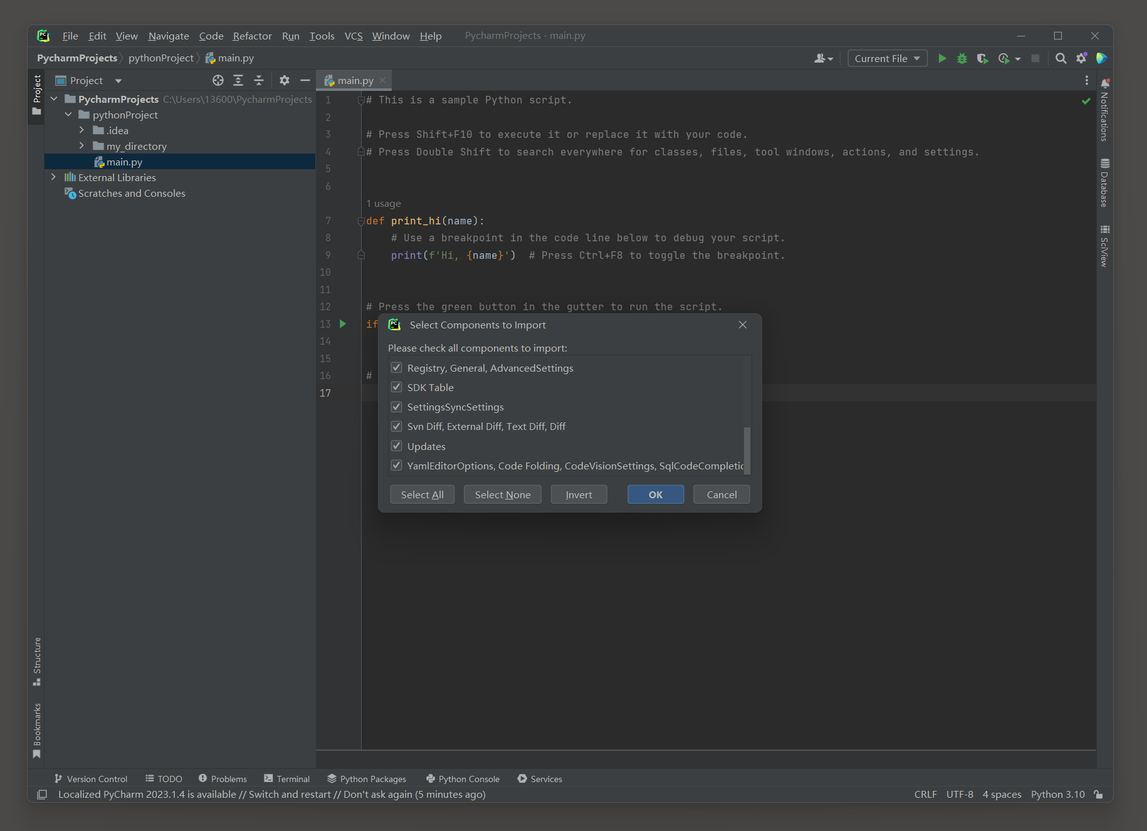Open the Structure tool window
1147x831 pixels.
[x=37, y=662]
